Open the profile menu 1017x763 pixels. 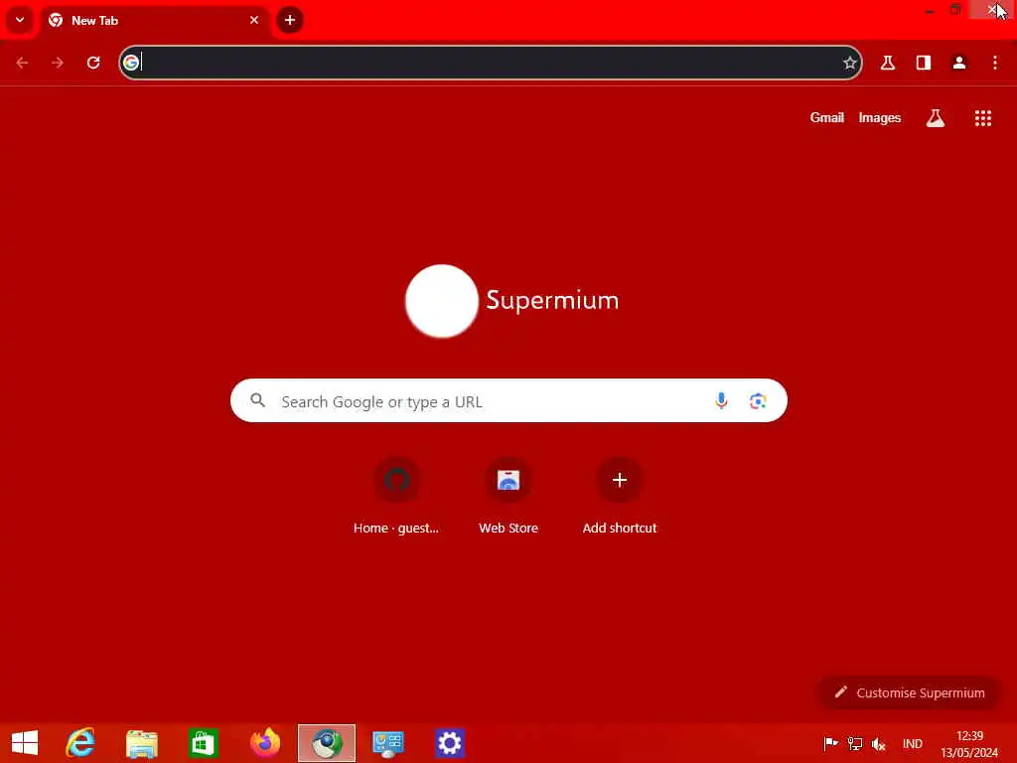(959, 63)
